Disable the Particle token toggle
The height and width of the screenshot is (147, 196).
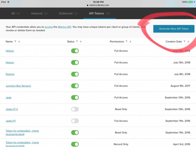[x=75, y=74]
